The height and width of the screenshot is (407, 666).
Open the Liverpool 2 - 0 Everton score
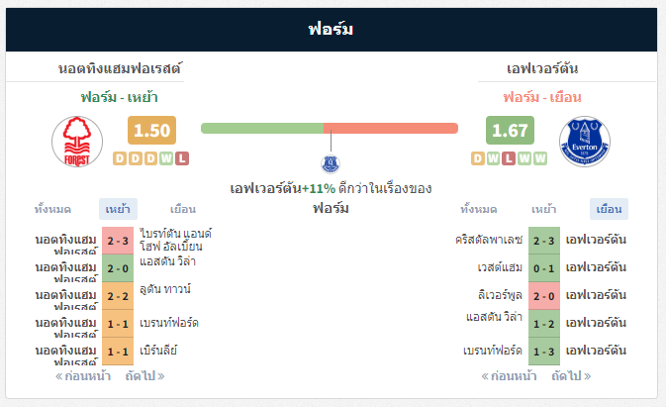[544, 296]
